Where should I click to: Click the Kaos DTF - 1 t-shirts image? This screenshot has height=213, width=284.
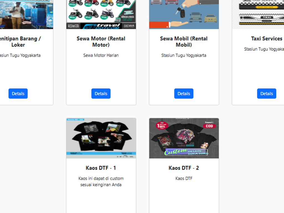point(101,138)
